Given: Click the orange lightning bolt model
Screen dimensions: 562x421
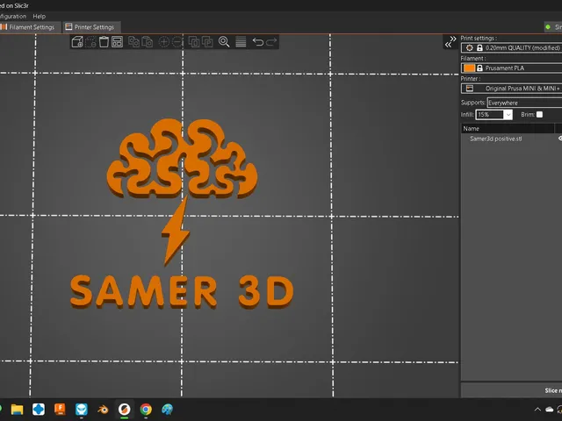Looking at the screenshot, I should tap(176, 232).
